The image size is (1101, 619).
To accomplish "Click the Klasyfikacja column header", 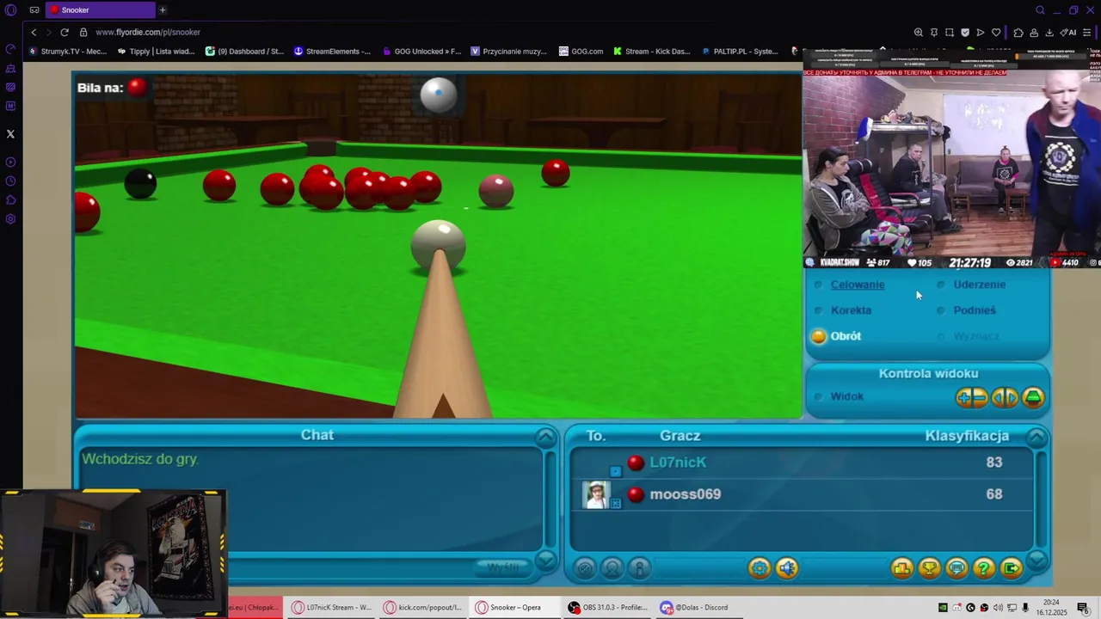I will click(967, 436).
